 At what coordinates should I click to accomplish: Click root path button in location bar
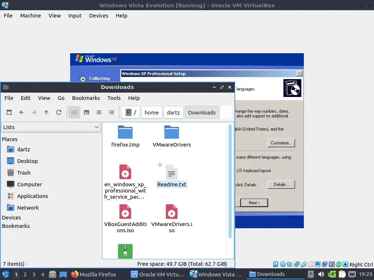[x=130, y=112]
